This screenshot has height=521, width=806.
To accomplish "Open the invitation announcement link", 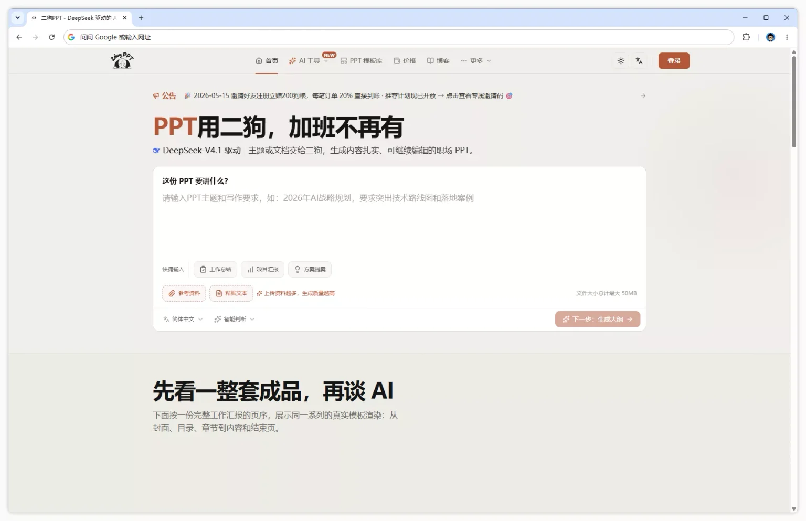I will [x=348, y=95].
